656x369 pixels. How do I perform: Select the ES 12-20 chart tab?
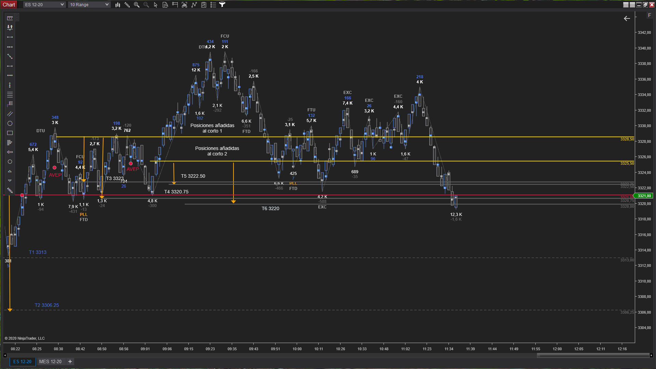pyautogui.click(x=22, y=361)
